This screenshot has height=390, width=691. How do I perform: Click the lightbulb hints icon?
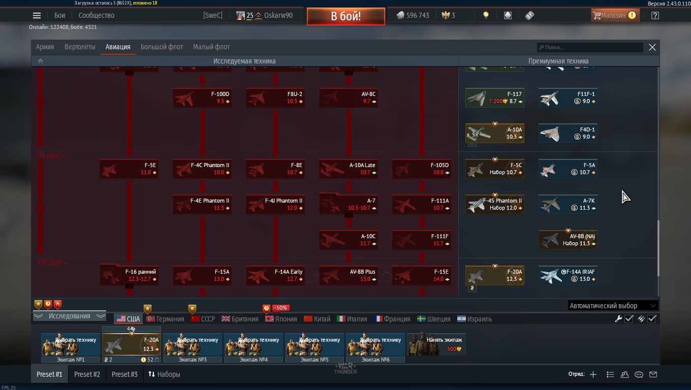click(486, 15)
